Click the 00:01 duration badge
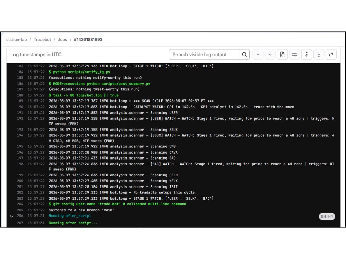The width and height of the screenshot is (346, 259). click(x=327, y=217)
